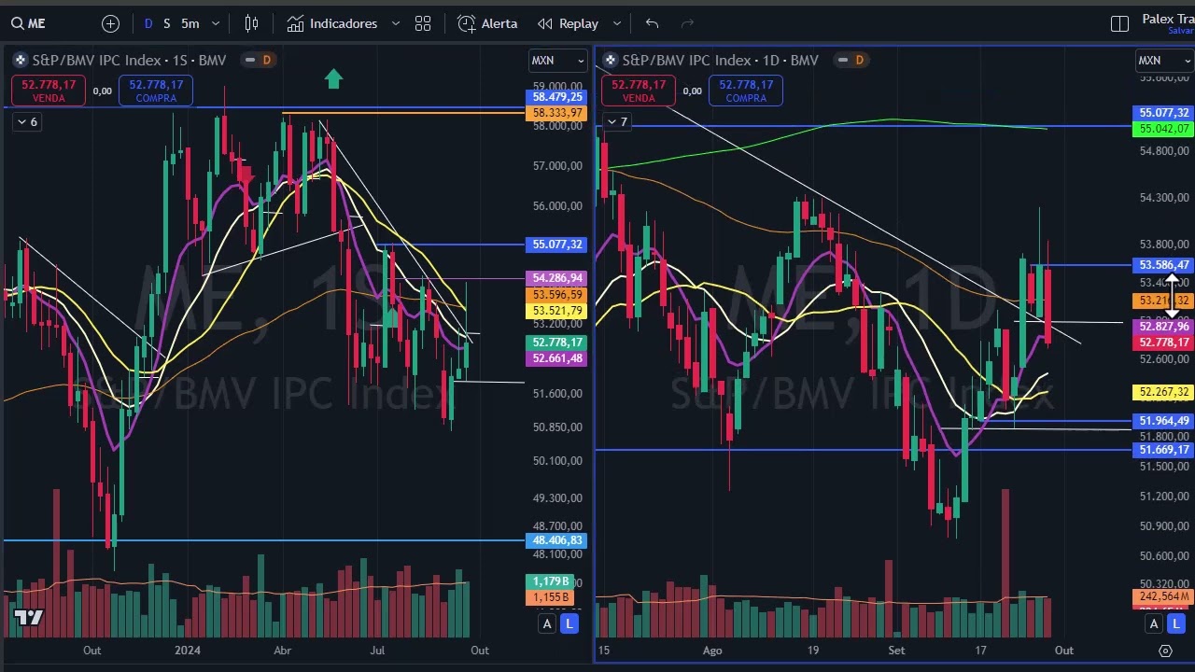Undo the last chart action

click(652, 23)
